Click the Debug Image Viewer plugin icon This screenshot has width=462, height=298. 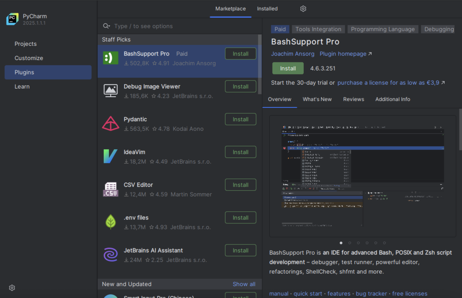(111, 91)
